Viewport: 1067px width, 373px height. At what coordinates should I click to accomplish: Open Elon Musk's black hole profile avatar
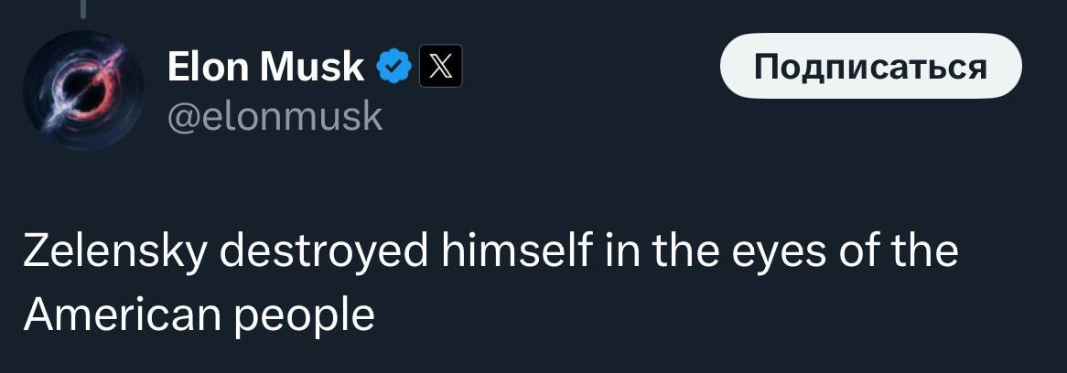81,90
